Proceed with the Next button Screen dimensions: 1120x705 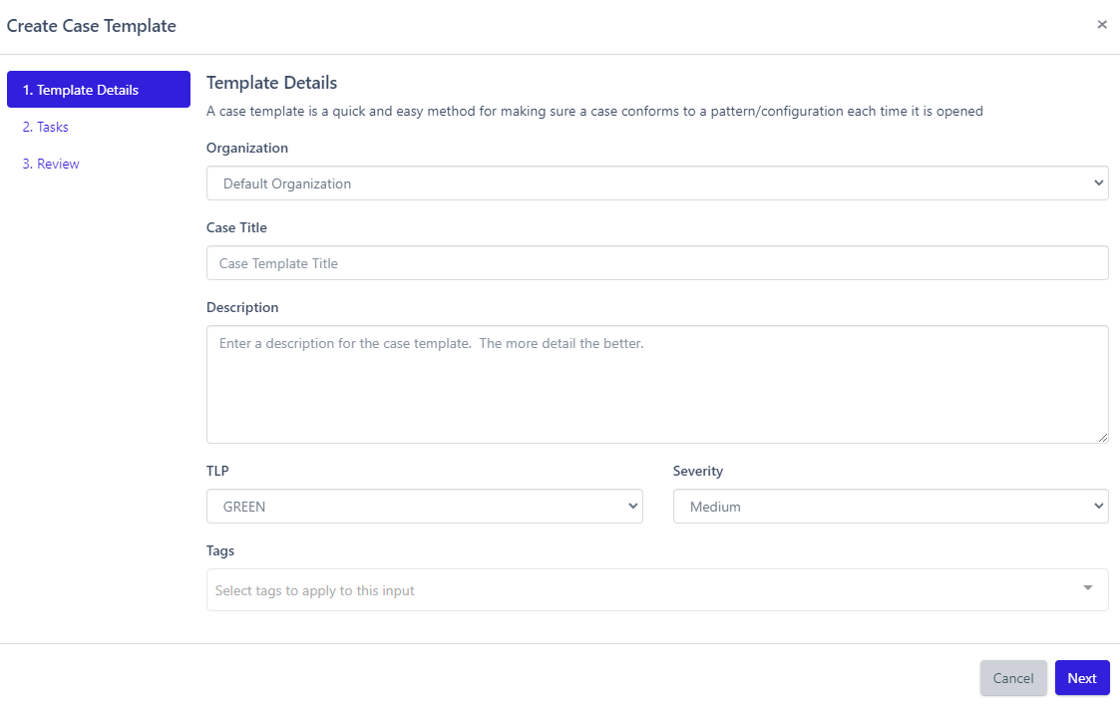(1081, 678)
